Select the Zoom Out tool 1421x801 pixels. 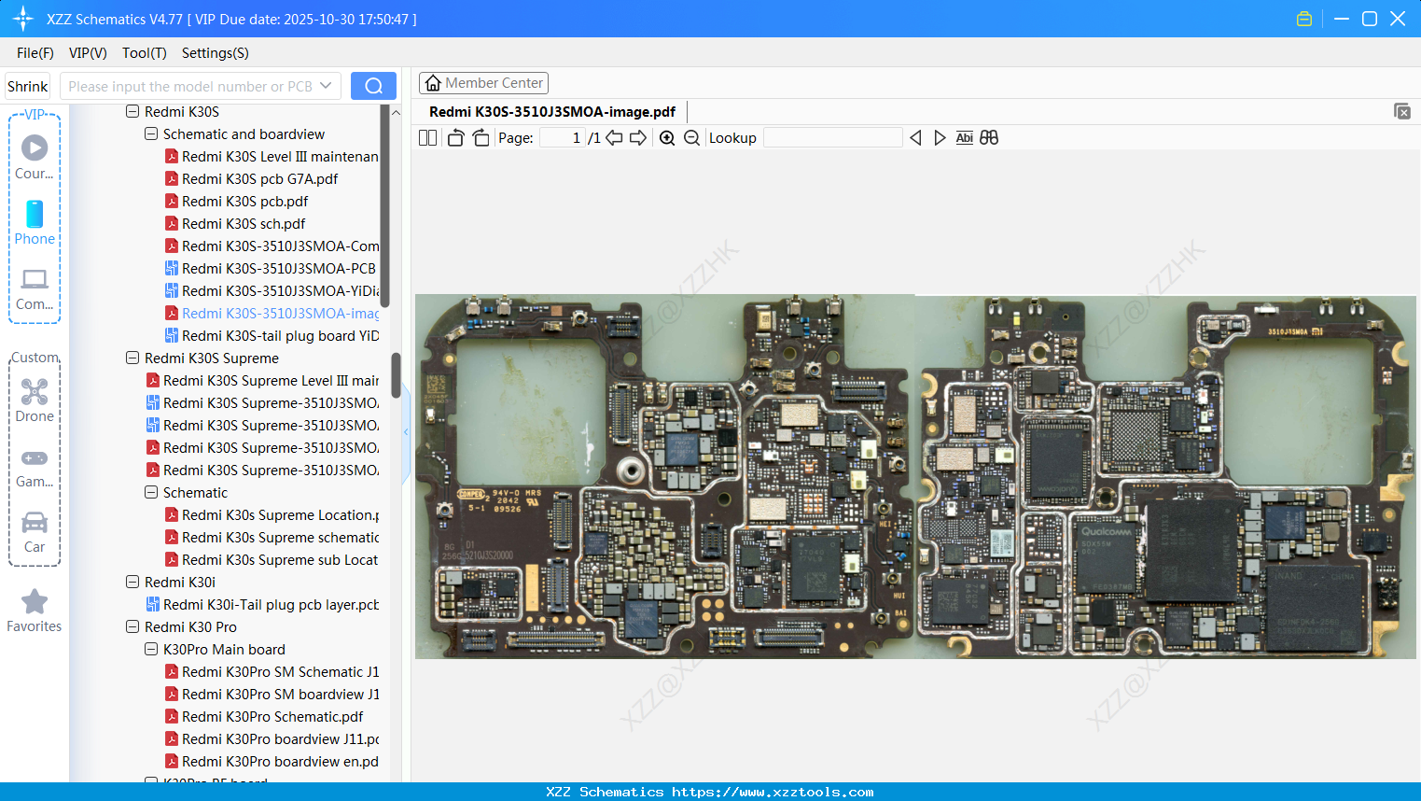[x=691, y=137]
